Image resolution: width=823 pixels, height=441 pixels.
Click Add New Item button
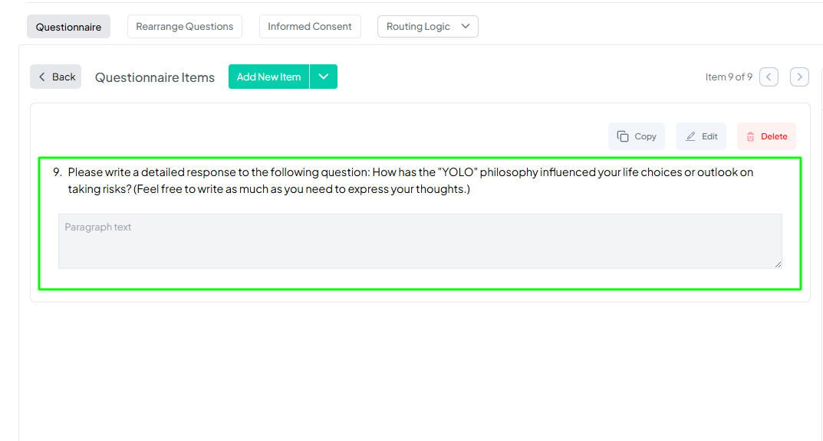tap(268, 77)
